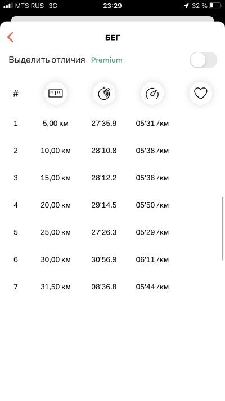This screenshot has width=225, height=401.
Task: Enable the Выделить отличия toggle switch
Action: tap(203, 60)
